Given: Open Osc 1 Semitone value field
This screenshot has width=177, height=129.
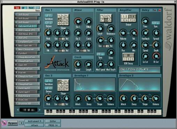Looking at the screenshot, I should [x=49, y=15].
